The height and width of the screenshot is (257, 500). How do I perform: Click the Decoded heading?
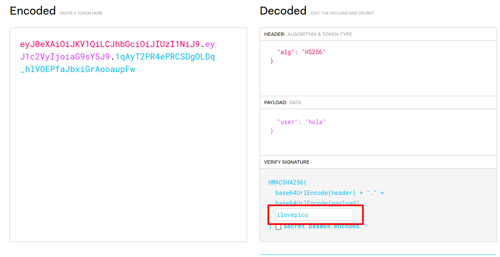pos(283,11)
